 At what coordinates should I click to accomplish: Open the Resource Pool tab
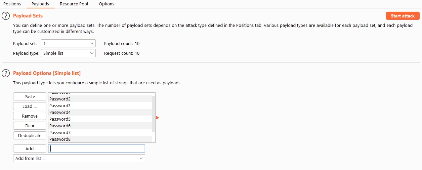coord(74,4)
